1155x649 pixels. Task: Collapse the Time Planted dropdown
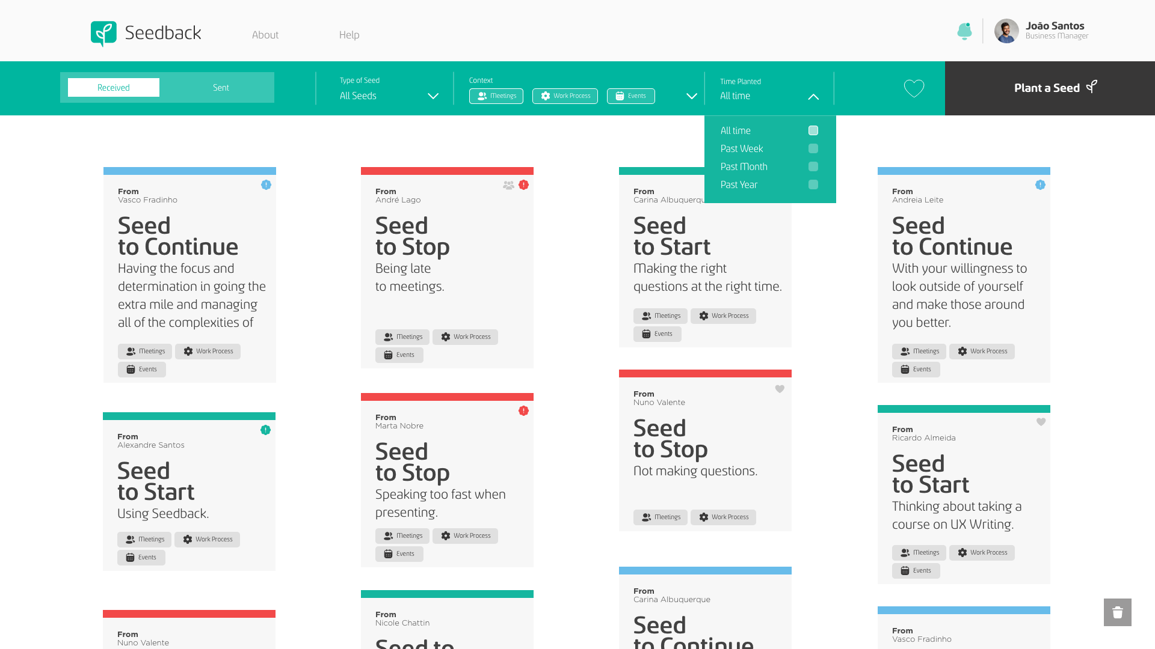[x=813, y=96]
